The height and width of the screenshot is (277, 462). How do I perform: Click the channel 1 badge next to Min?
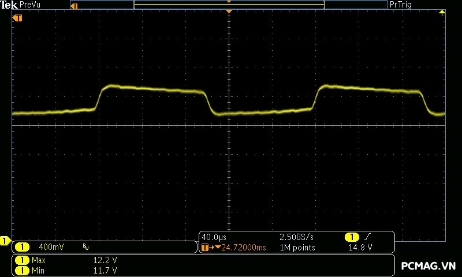coord(21,270)
